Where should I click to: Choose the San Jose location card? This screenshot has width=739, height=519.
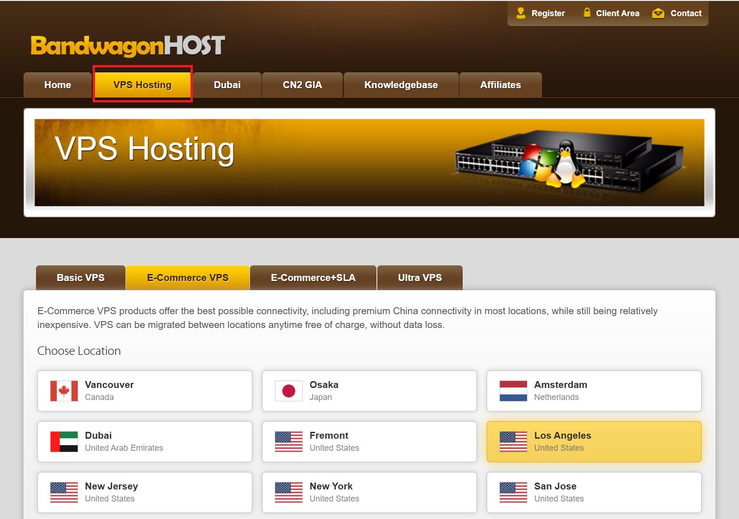(594, 492)
